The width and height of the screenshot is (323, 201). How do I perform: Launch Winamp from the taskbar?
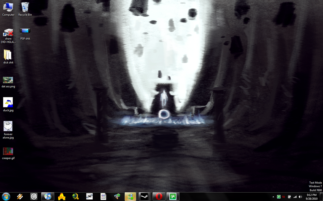pos(20,197)
